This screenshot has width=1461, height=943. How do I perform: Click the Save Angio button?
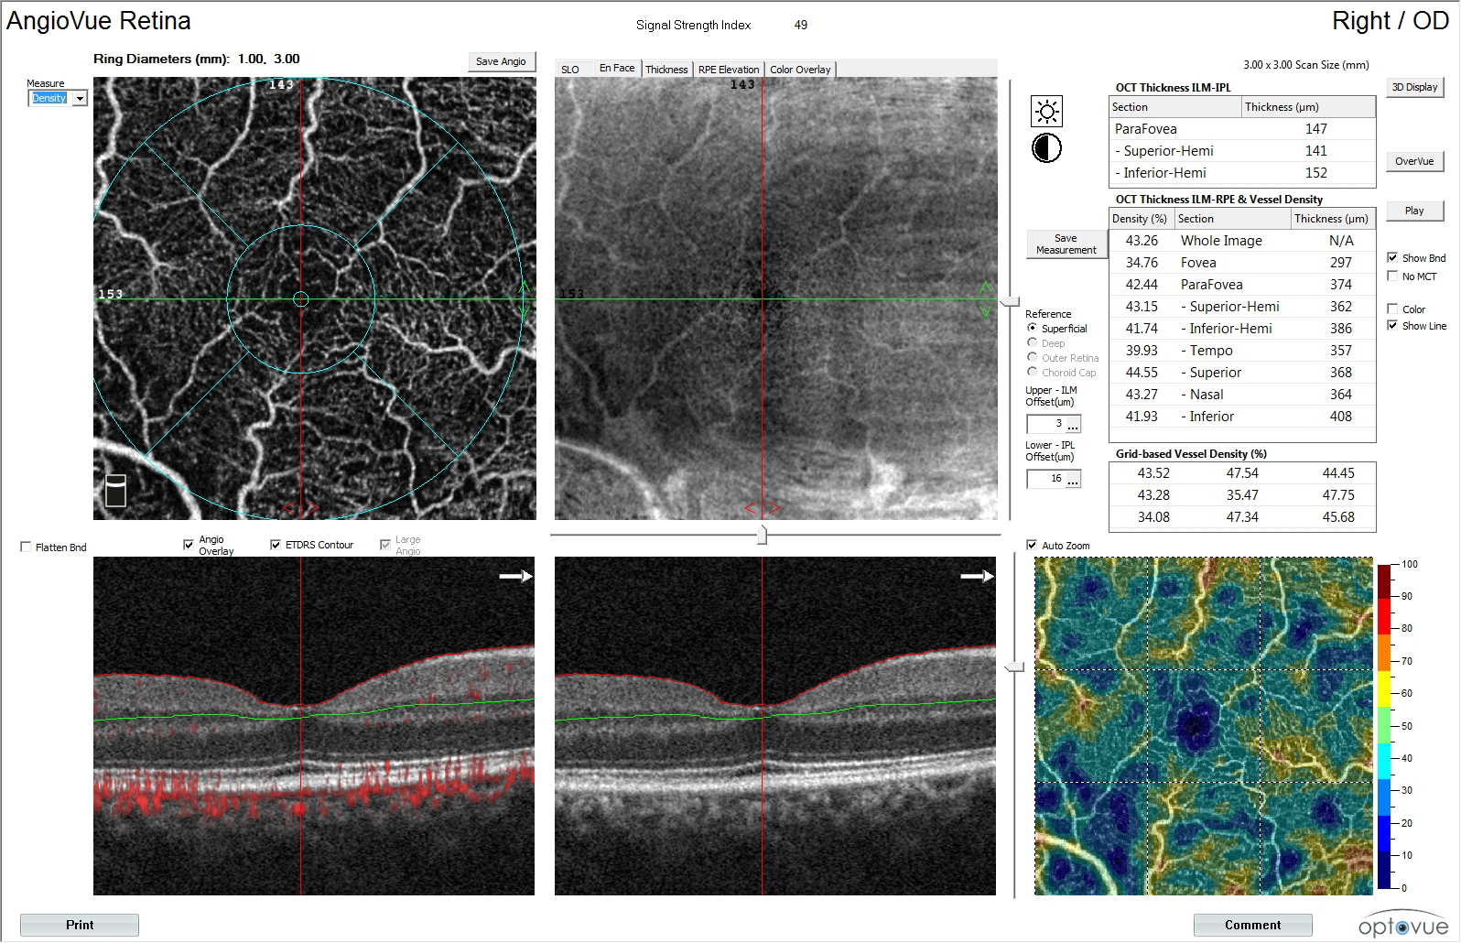coord(501,61)
